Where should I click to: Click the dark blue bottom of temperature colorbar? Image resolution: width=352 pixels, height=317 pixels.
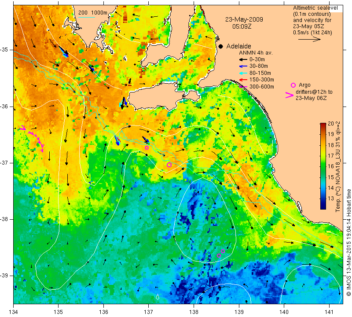click(323, 206)
